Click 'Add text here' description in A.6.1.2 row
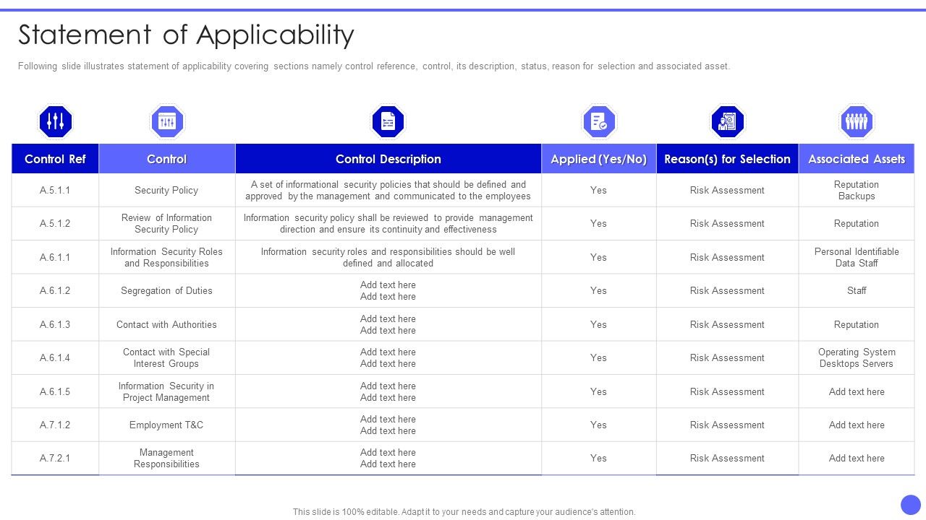This screenshot has width=926, height=520. [x=388, y=291]
